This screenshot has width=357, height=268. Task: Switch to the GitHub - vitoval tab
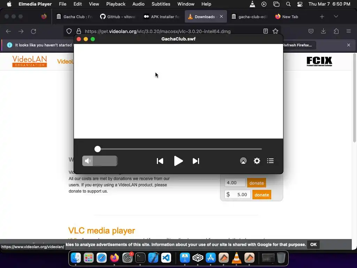click(118, 17)
